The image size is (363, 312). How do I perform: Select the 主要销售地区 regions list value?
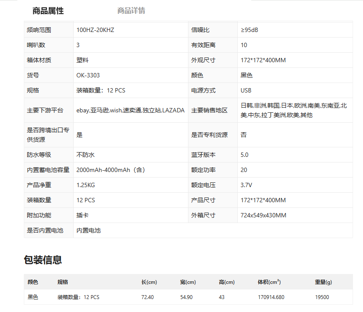[294, 110]
